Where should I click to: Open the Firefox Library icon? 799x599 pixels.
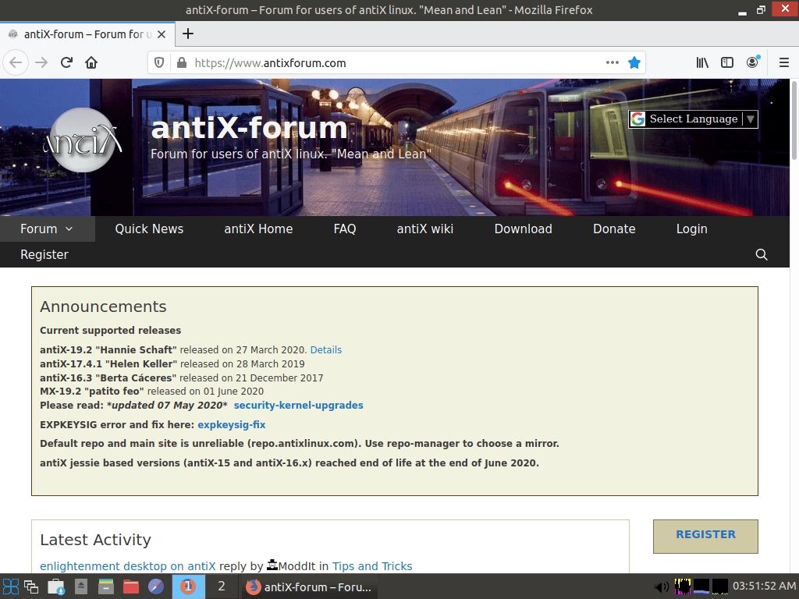click(x=702, y=62)
